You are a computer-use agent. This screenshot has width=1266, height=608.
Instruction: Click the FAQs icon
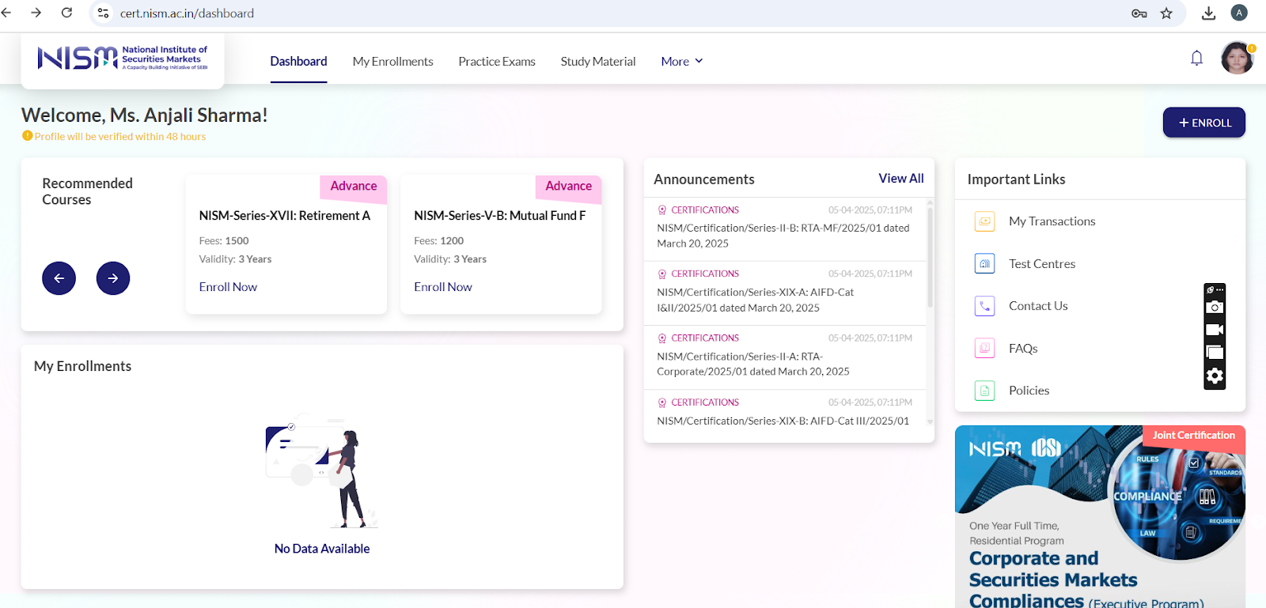click(x=984, y=348)
